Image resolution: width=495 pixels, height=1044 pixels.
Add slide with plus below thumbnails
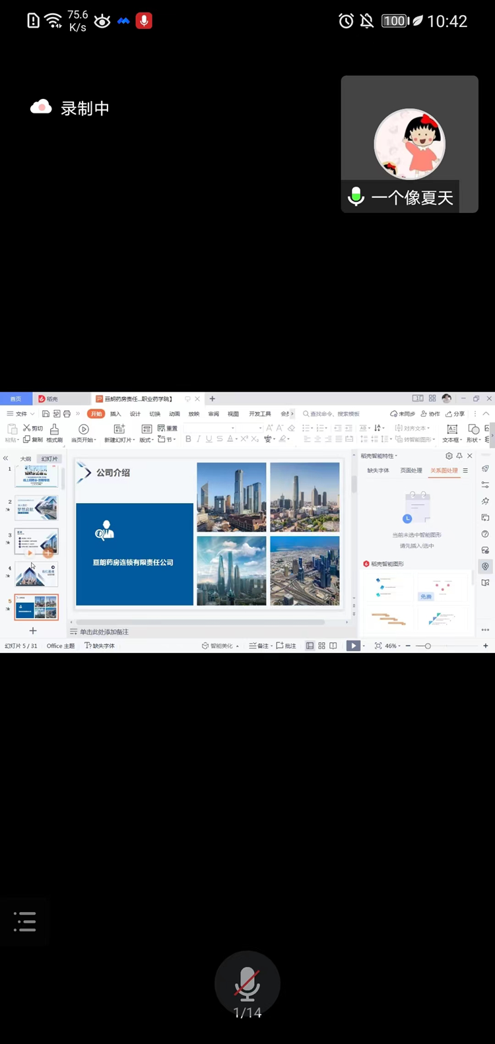(x=33, y=630)
